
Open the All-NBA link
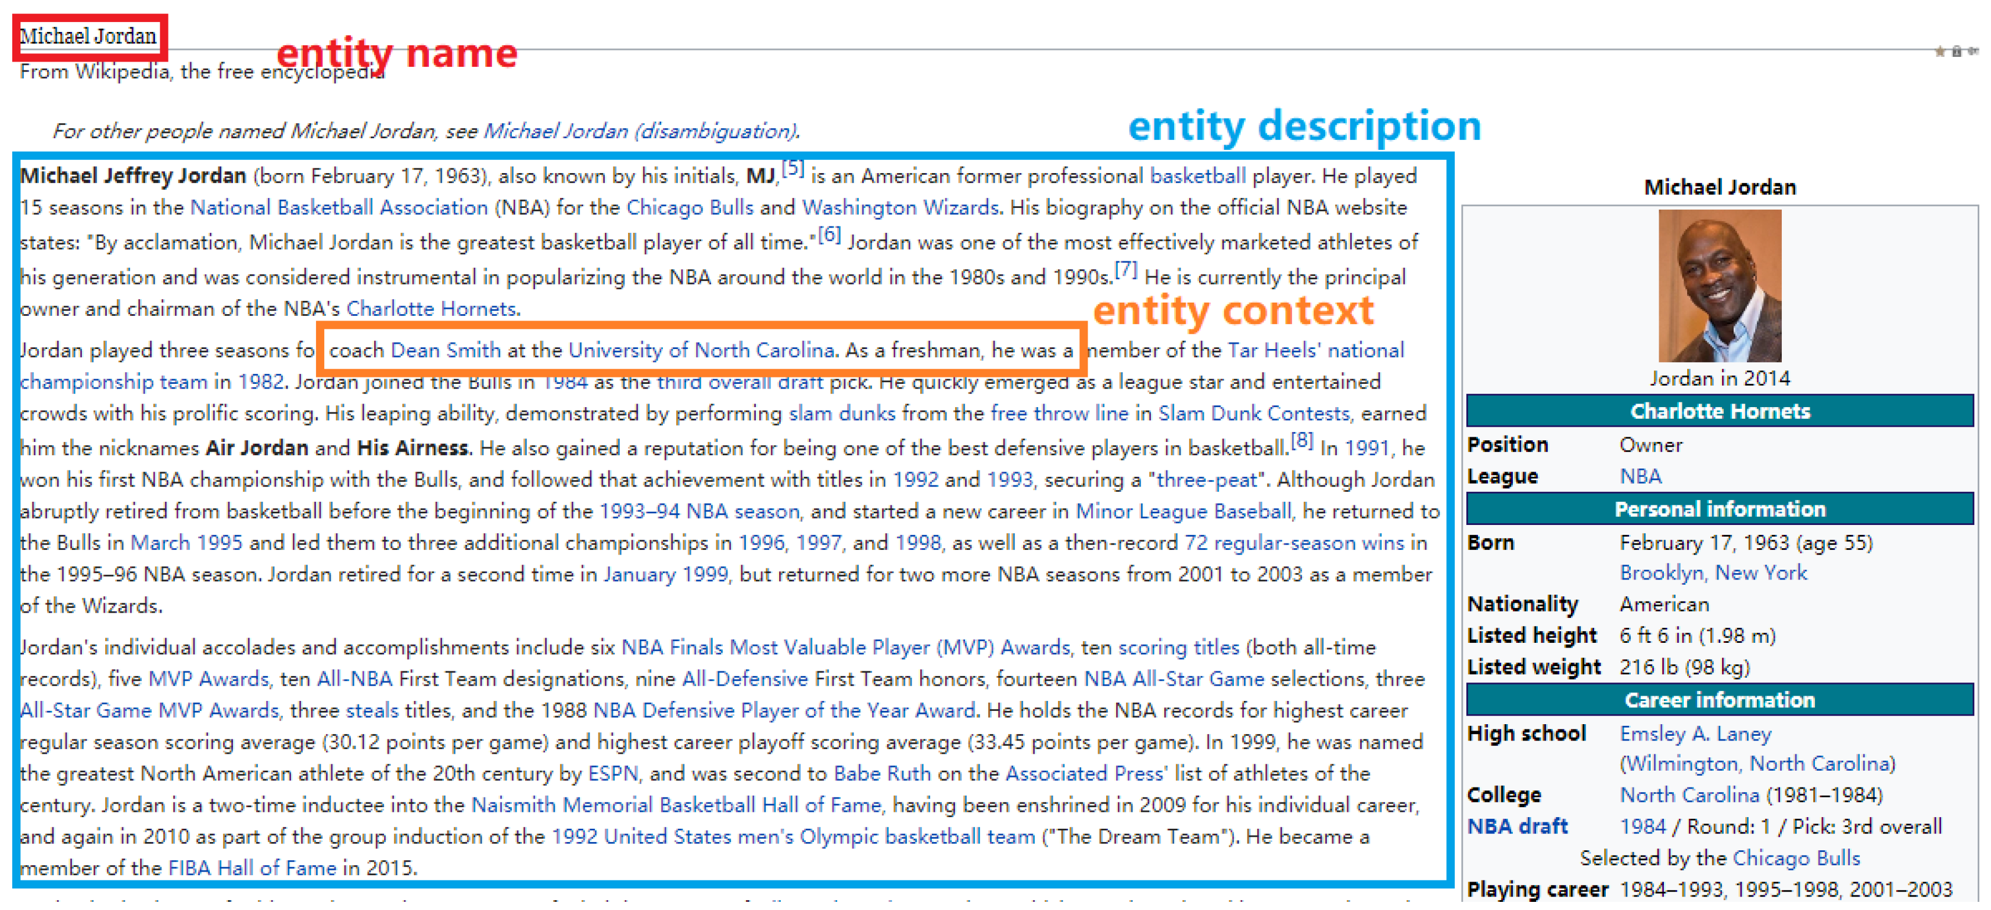click(x=355, y=679)
